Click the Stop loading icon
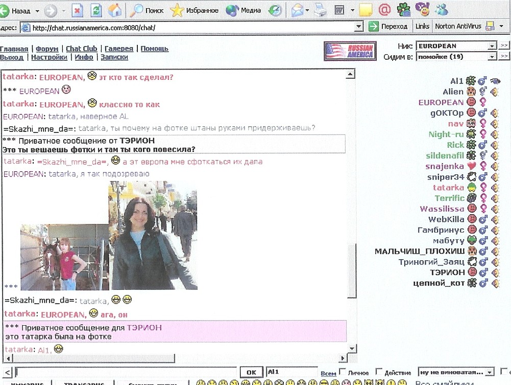 (78, 10)
